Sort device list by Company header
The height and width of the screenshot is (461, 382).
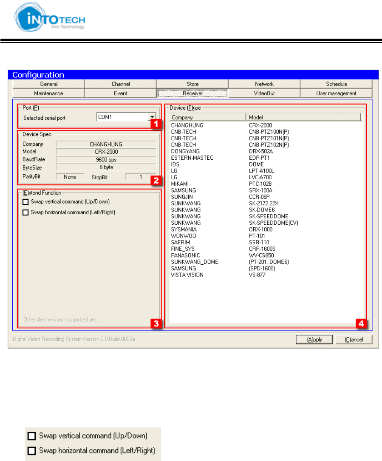(207, 117)
